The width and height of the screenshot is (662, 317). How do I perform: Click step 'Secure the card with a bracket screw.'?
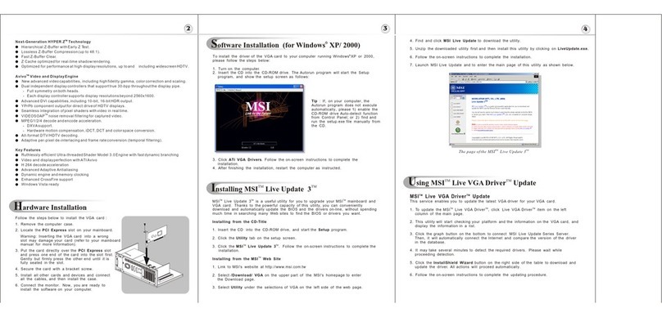point(54,269)
